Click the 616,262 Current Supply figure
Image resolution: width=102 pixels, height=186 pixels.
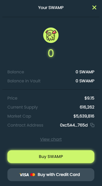click(x=87, y=107)
